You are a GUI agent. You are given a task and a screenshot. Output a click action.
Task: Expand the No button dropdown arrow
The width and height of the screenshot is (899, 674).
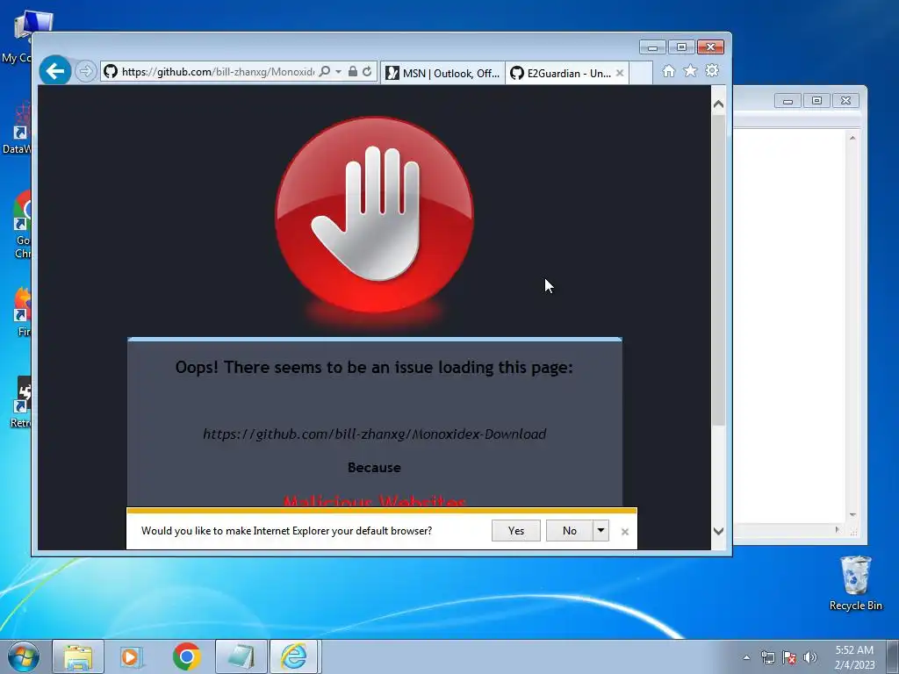601,531
